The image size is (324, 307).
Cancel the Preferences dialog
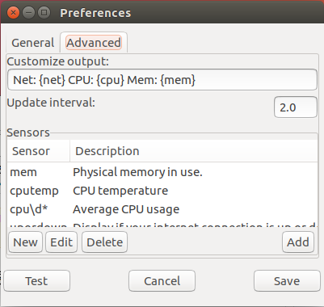pos(162,281)
